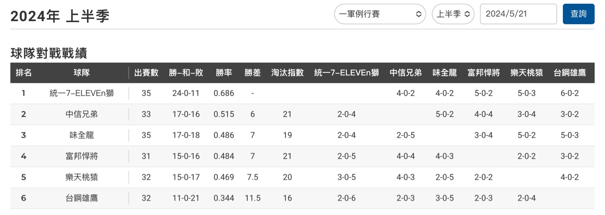
Task: Click the 勝率 column header
Action: [x=224, y=73]
